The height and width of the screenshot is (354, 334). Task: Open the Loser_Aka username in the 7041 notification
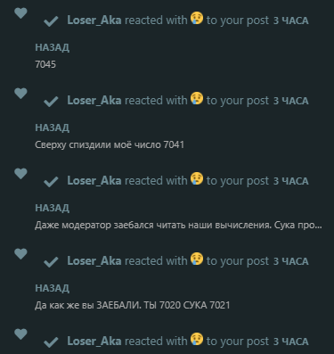pyautogui.click(x=94, y=101)
